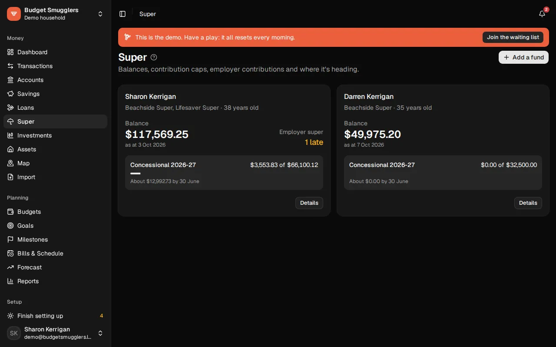Viewport: 556px width, 347px height.
Task: Select Forecast in the sidebar
Action: (x=55, y=267)
